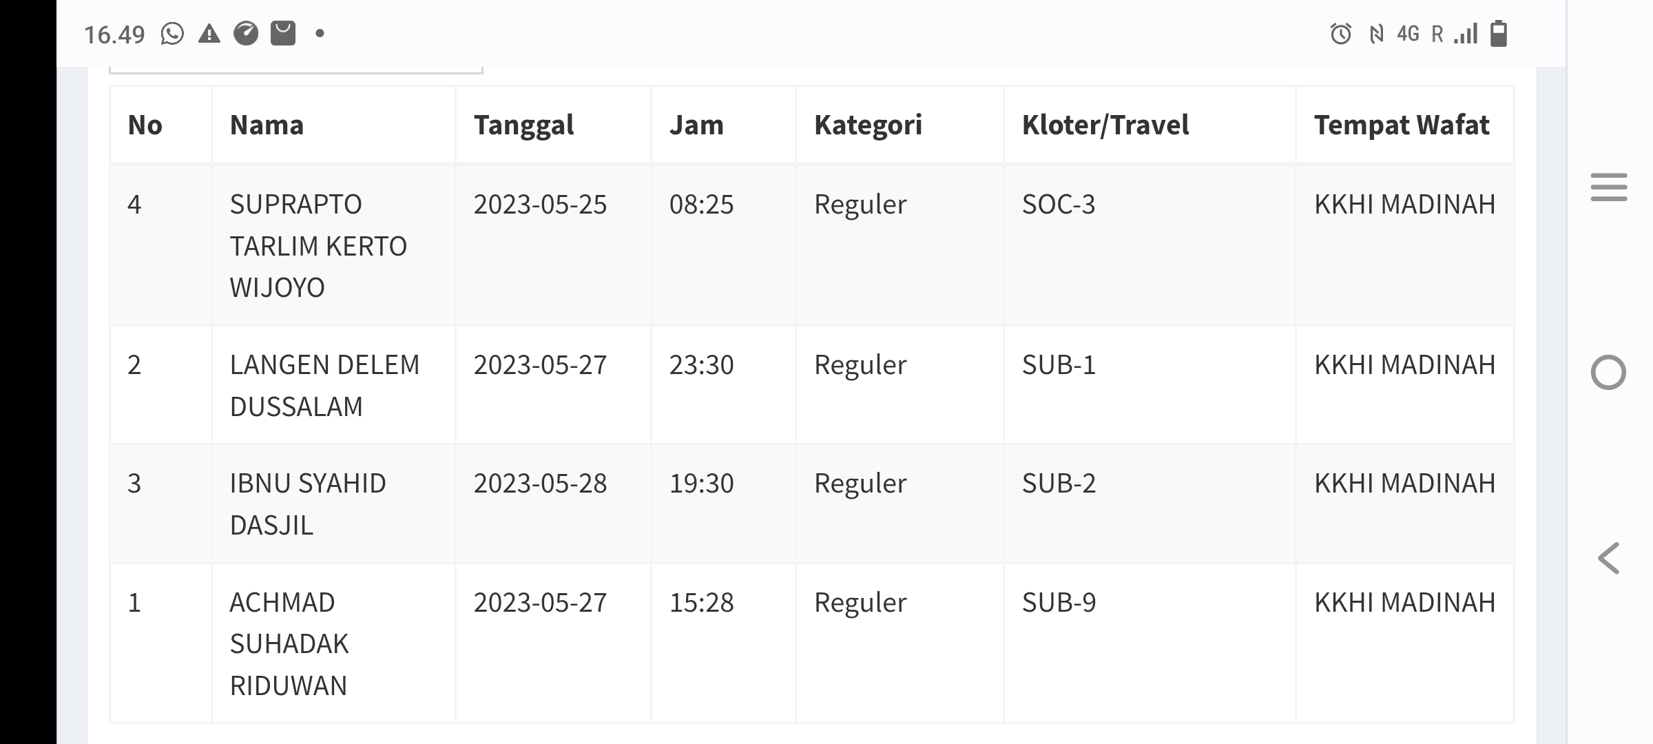The width and height of the screenshot is (1653, 744).
Task: Click the SOC-3 kloter cell
Action: click(1150, 245)
